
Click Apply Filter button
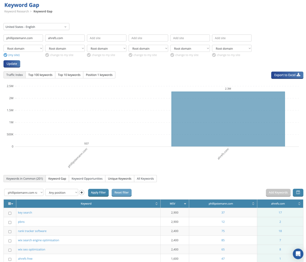tap(98, 192)
